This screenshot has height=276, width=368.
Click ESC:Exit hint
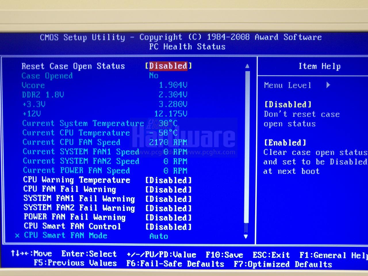tap(271, 255)
